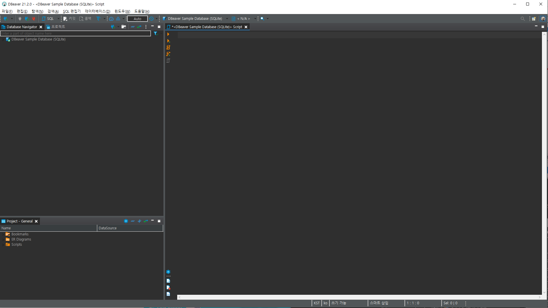
Task: Open the N/A active schema selector
Action: tap(244, 19)
